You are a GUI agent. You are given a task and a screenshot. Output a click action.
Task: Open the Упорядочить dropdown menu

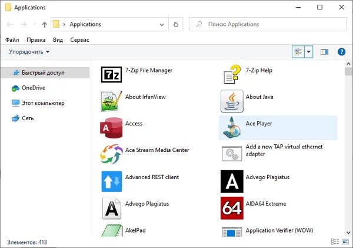pyautogui.click(x=29, y=52)
